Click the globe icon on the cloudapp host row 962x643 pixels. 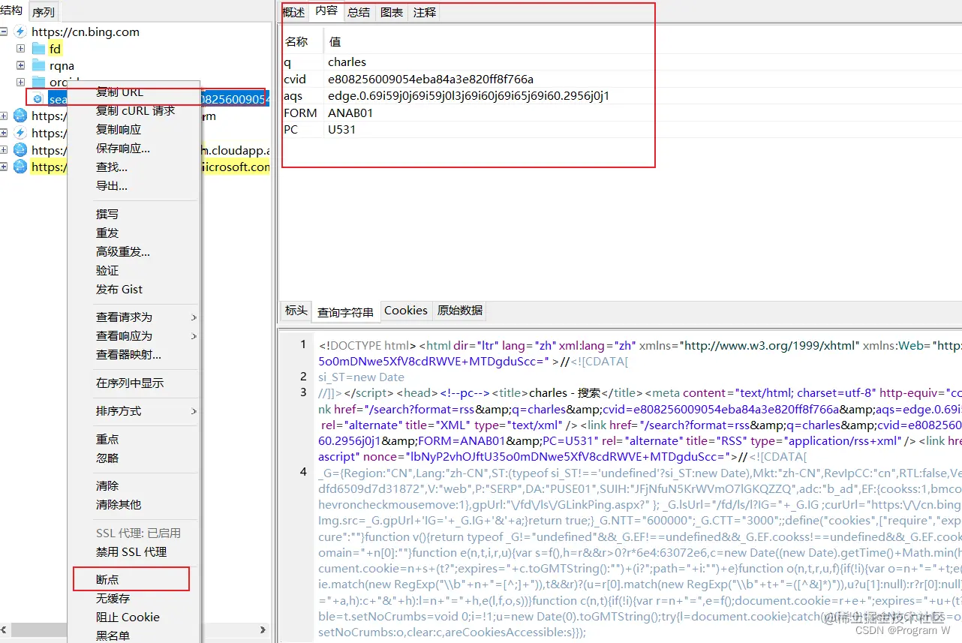(20, 150)
